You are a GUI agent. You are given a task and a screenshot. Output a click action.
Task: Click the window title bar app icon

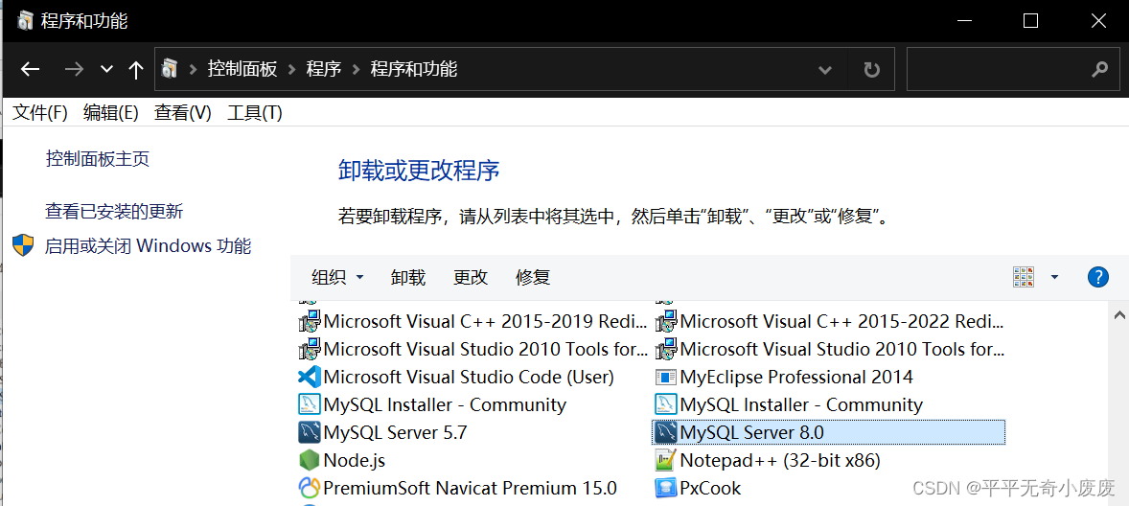25,20
